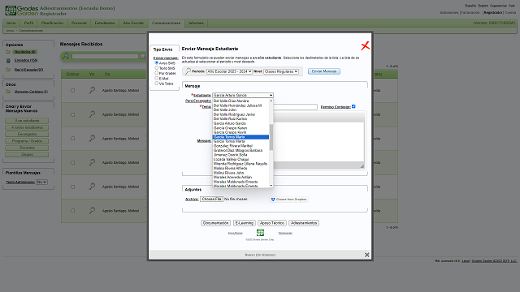The image size is (520, 292).
Task: Choose Del Valle Rodríguez Javier
Action: click(x=235, y=114)
